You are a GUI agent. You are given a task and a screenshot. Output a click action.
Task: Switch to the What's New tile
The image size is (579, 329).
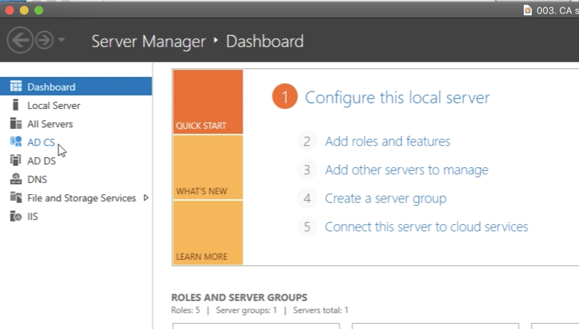(208, 167)
